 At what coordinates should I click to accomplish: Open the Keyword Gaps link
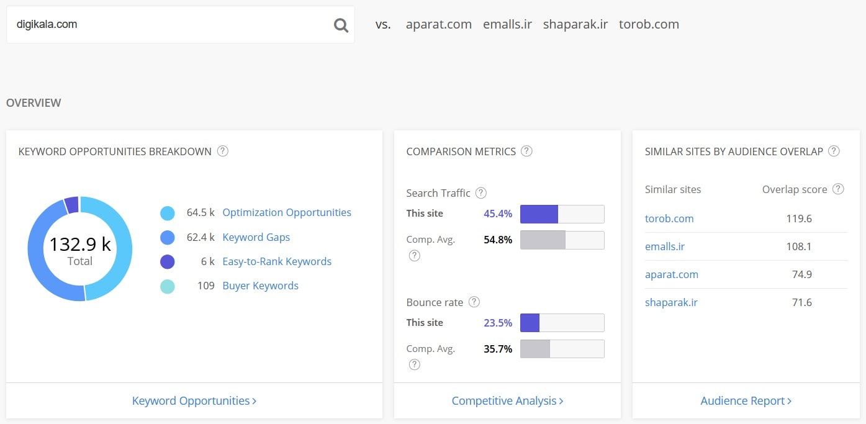[x=256, y=237]
